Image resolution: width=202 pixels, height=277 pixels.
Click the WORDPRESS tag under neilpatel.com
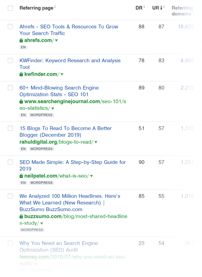(x=42, y=183)
